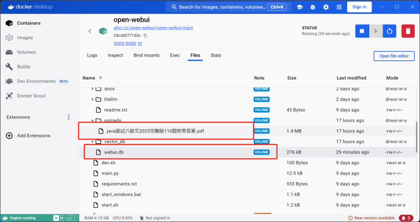Open the engine more-options dots in status bar
This screenshot has height=222, width=420.
click(75, 218)
